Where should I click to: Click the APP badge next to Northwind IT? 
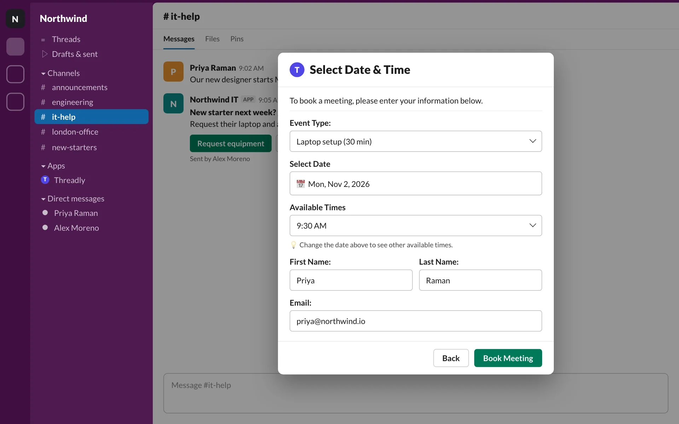coord(248,100)
